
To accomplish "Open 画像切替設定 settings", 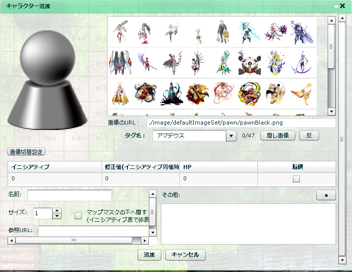I will click(26, 152).
